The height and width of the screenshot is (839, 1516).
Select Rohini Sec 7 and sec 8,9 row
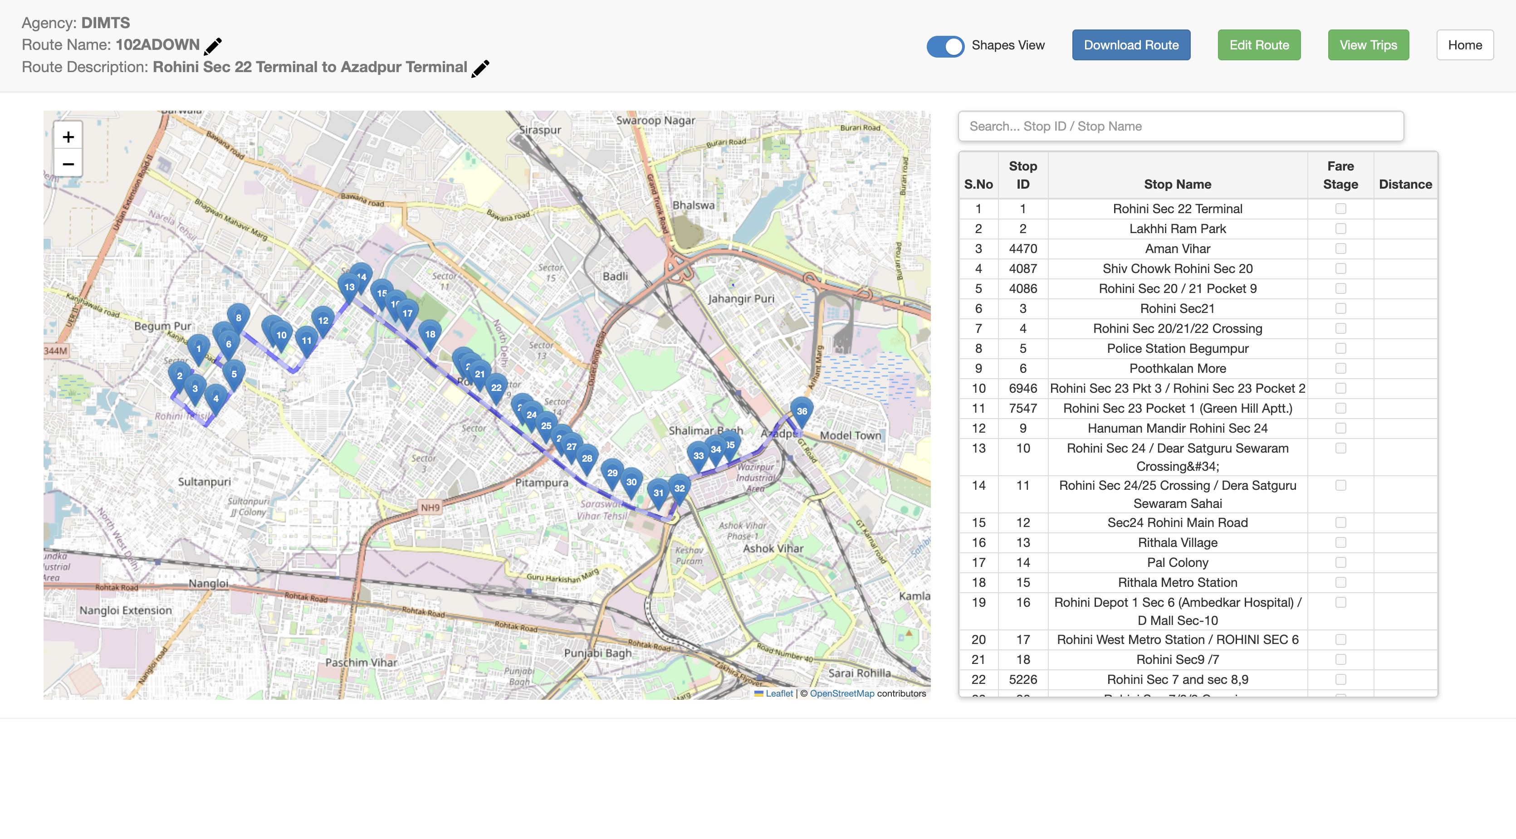coord(1198,680)
